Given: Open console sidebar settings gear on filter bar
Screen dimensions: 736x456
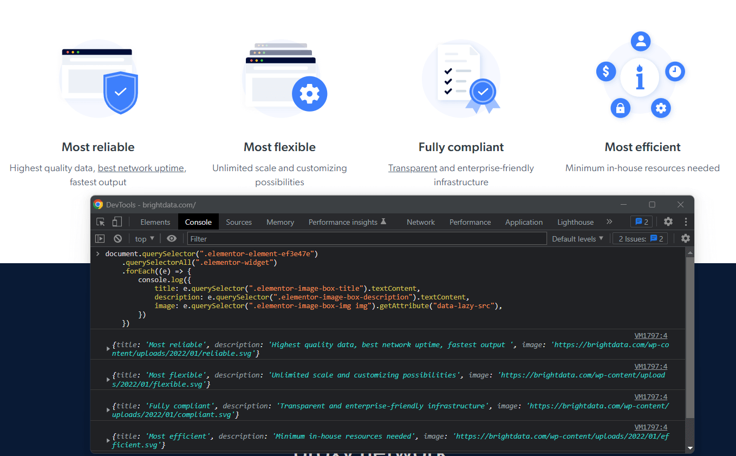Looking at the screenshot, I should [686, 238].
